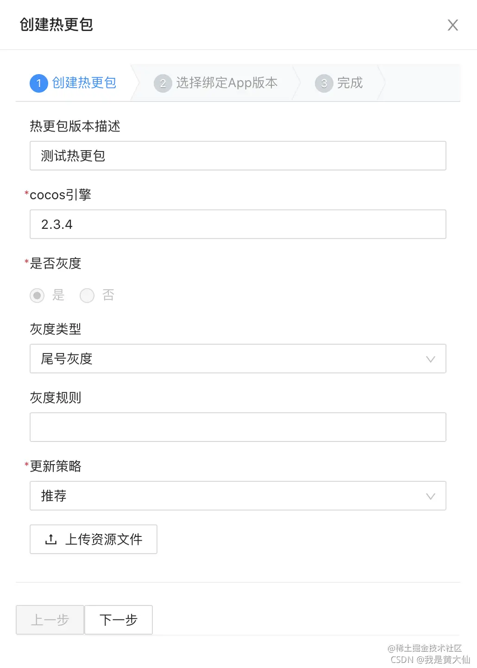Select the 否 radio button
This screenshot has width=477, height=668.
click(87, 296)
